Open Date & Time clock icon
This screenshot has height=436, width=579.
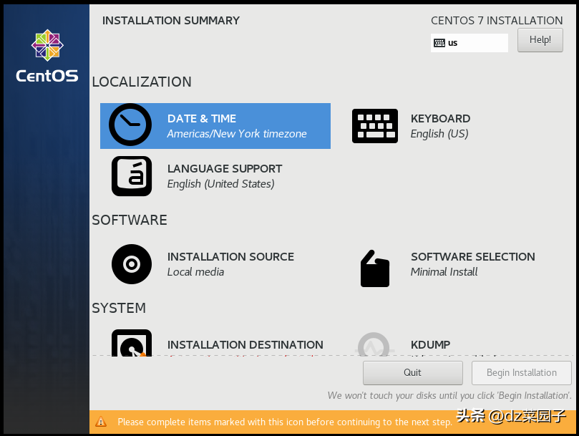click(x=130, y=125)
